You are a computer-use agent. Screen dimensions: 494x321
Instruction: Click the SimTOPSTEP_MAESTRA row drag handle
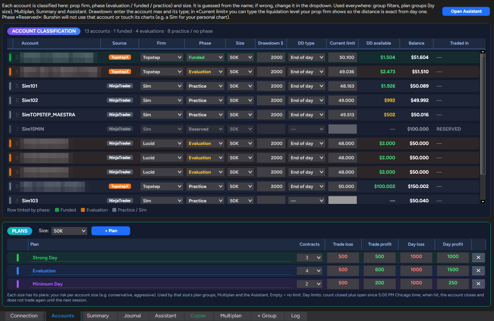[x=17, y=115]
